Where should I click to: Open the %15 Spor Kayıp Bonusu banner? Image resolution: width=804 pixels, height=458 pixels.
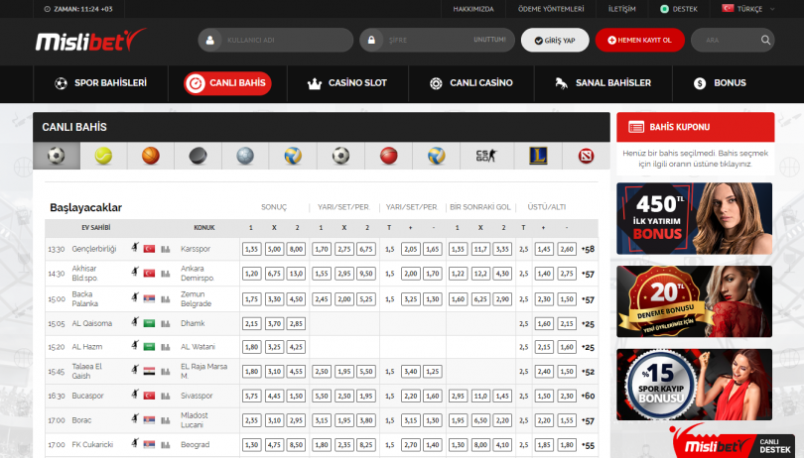694,385
